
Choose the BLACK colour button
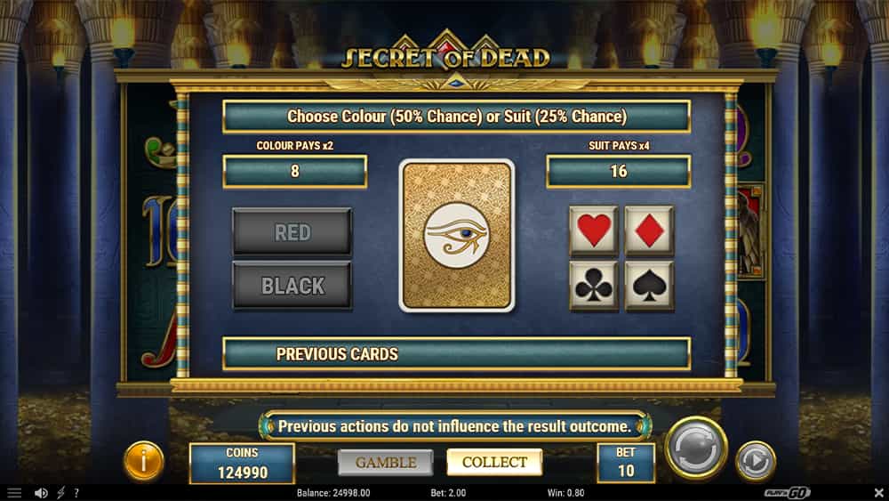pyautogui.click(x=292, y=286)
